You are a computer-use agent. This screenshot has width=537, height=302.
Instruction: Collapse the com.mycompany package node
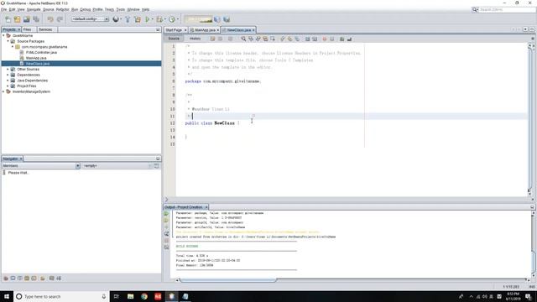point(13,47)
